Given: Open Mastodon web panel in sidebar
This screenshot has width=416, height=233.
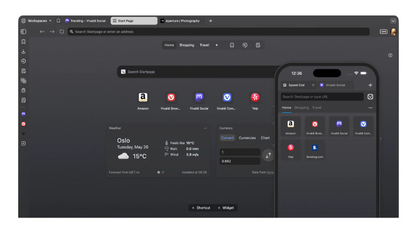Looking at the screenshot, I should tap(23, 114).
